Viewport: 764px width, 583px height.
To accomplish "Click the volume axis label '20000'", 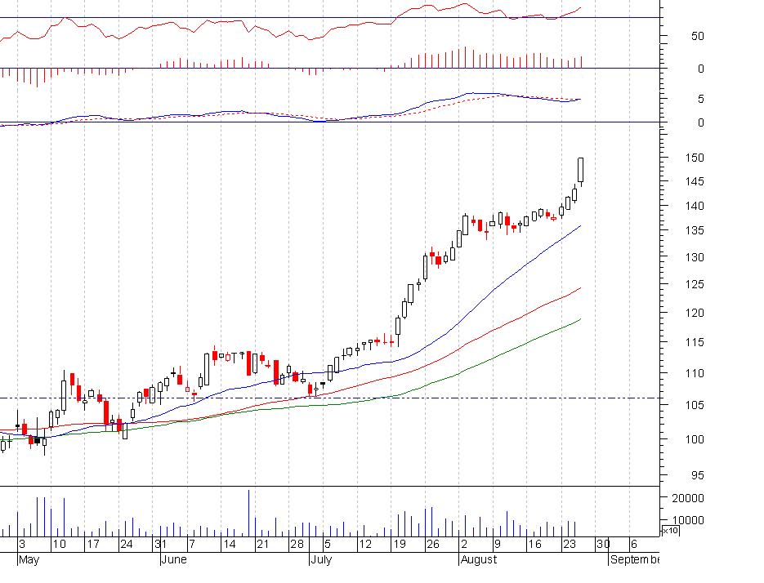I will pos(687,498).
